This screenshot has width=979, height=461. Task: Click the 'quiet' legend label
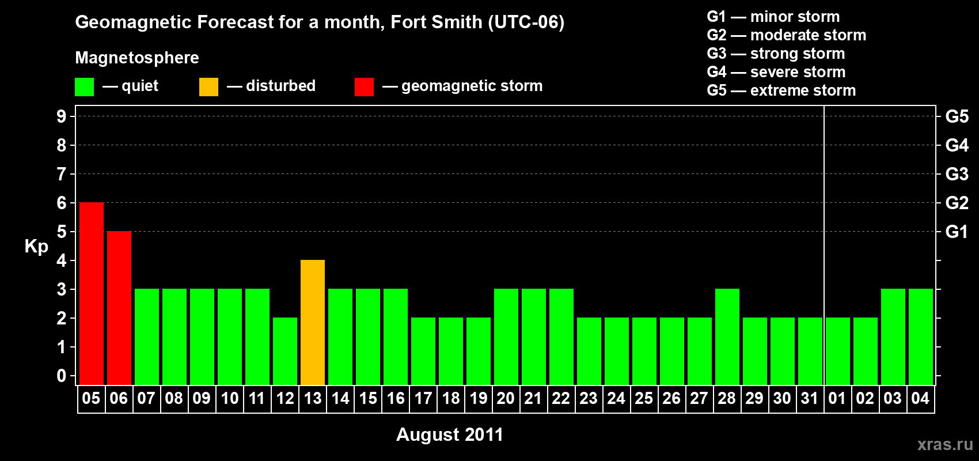(x=140, y=86)
